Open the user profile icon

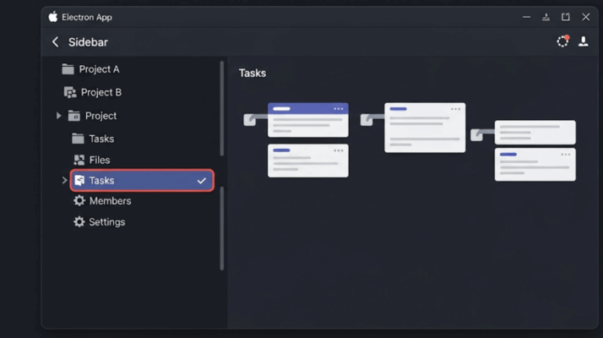coord(584,41)
